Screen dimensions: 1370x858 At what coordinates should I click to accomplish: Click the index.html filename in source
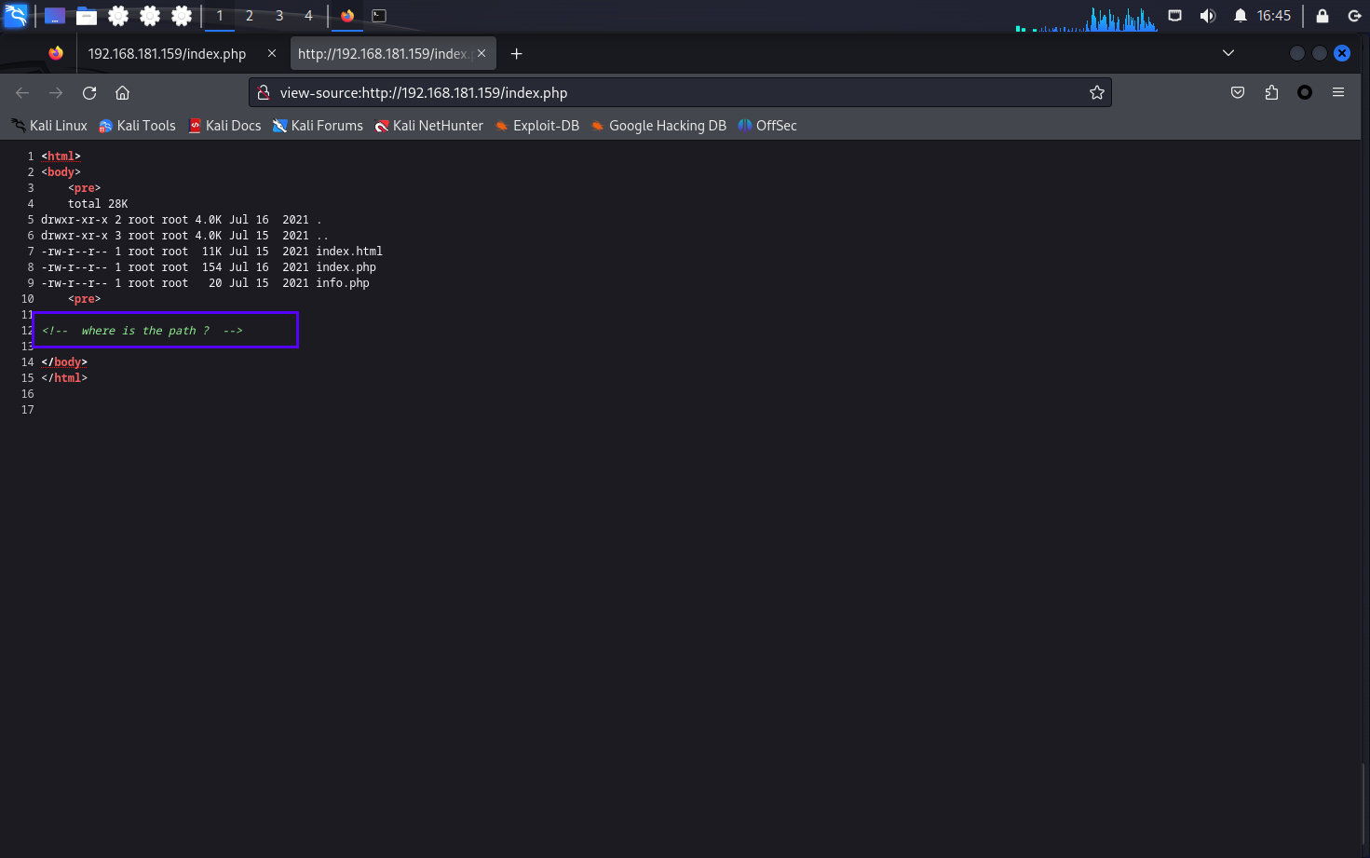click(x=349, y=252)
